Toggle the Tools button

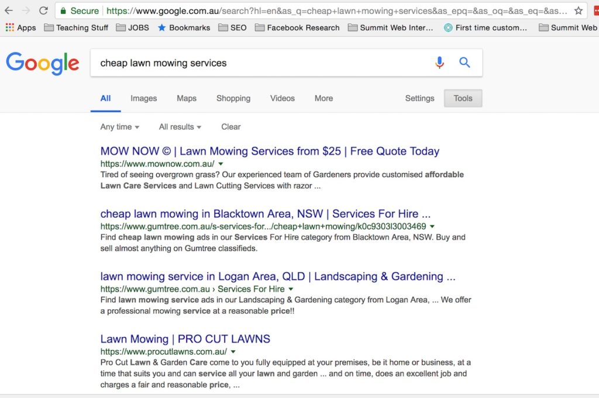(463, 98)
